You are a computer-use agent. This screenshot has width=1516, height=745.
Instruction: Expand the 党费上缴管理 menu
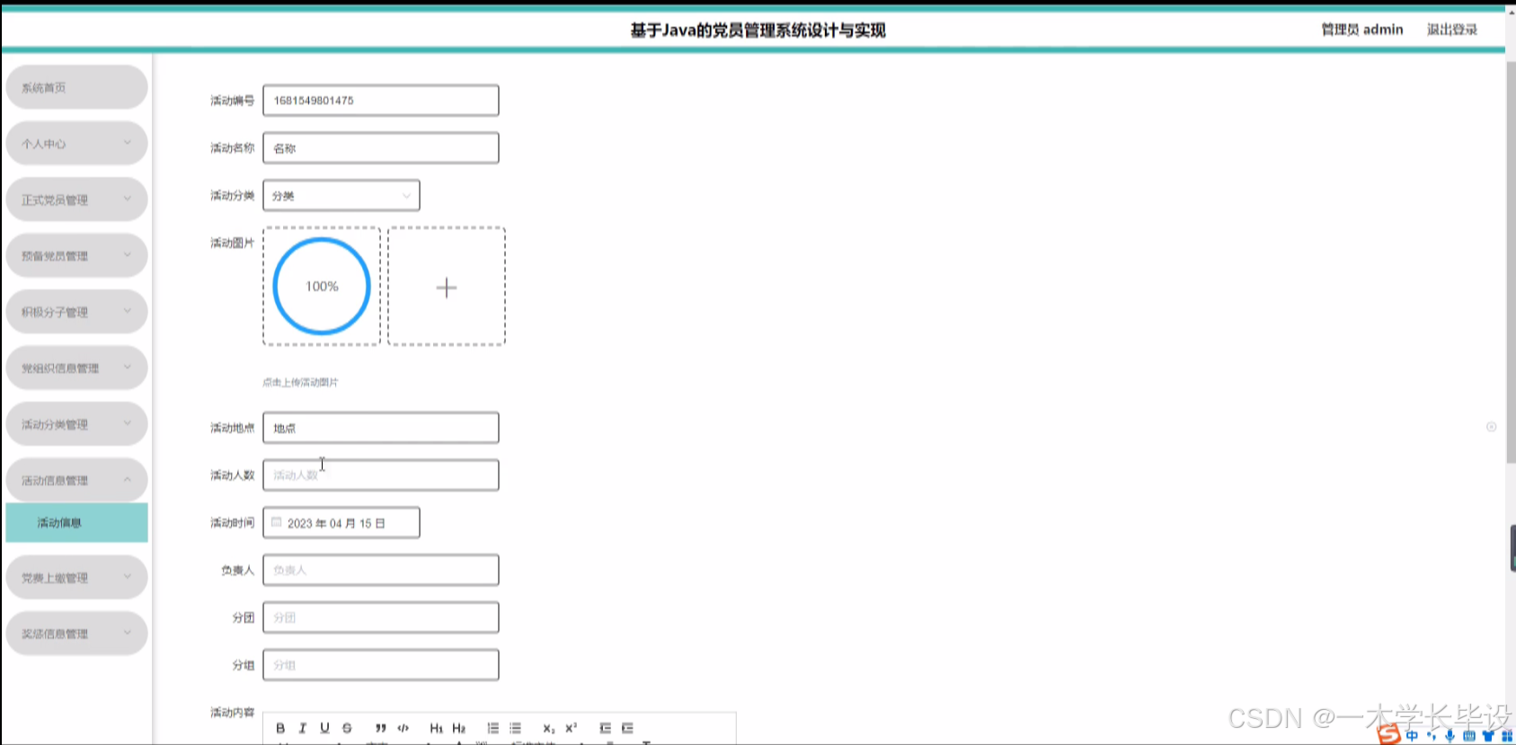[76, 577]
